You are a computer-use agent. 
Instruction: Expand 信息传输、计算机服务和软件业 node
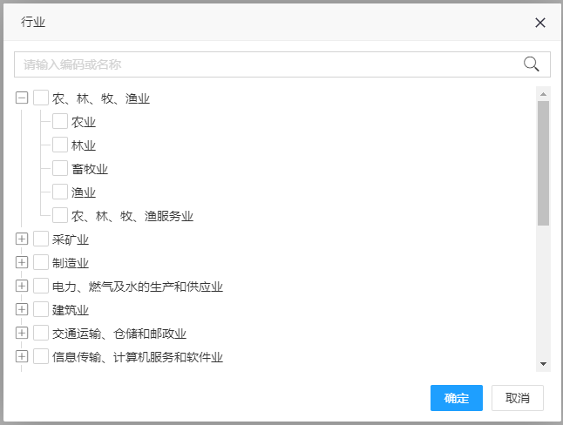pyautogui.click(x=22, y=356)
